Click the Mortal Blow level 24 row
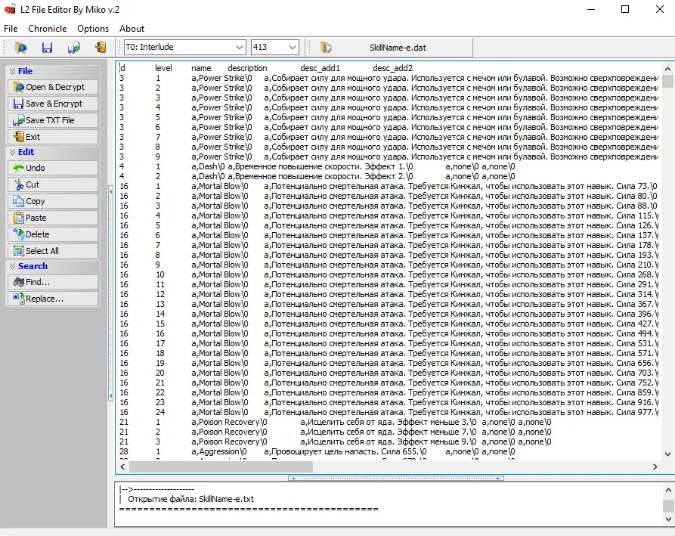This screenshot has width=675, height=536. tap(389, 412)
